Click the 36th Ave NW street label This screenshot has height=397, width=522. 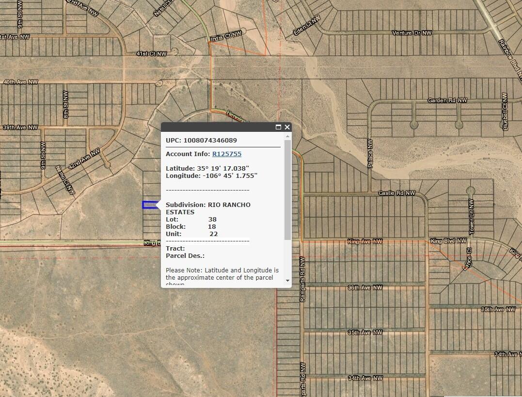pos(365,287)
